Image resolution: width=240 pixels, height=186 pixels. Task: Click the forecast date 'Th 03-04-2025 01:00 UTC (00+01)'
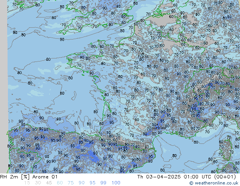(187, 177)
